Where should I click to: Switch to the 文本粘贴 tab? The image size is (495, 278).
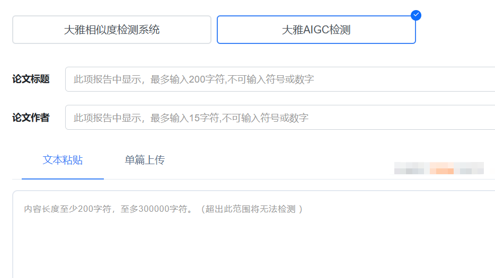tap(63, 160)
